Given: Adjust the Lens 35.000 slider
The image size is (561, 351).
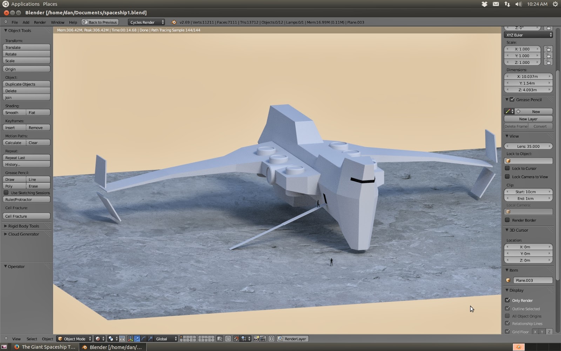Looking at the screenshot, I should click(528, 146).
